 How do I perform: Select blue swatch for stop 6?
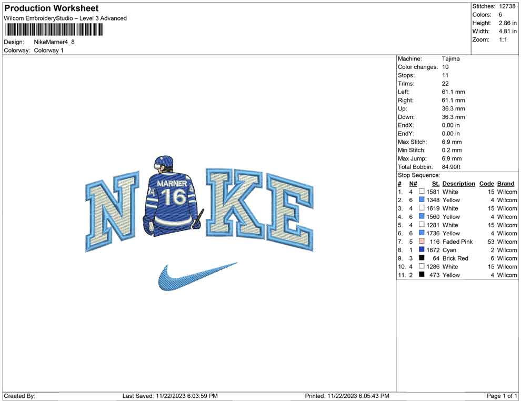pyautogui.click(x=422, y=233)
